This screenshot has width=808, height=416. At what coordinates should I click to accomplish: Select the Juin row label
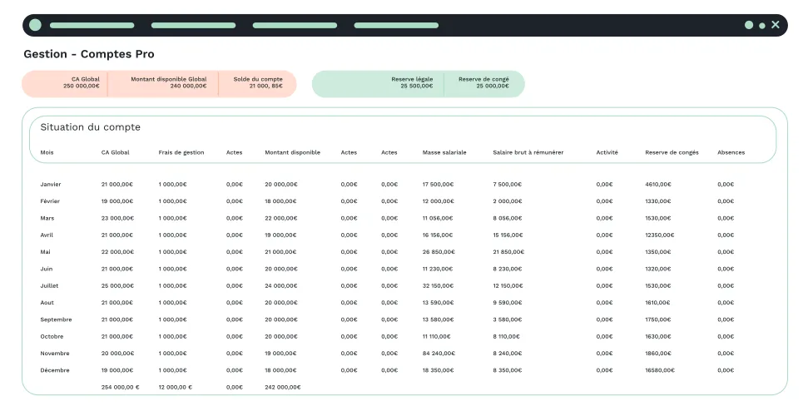47,269
